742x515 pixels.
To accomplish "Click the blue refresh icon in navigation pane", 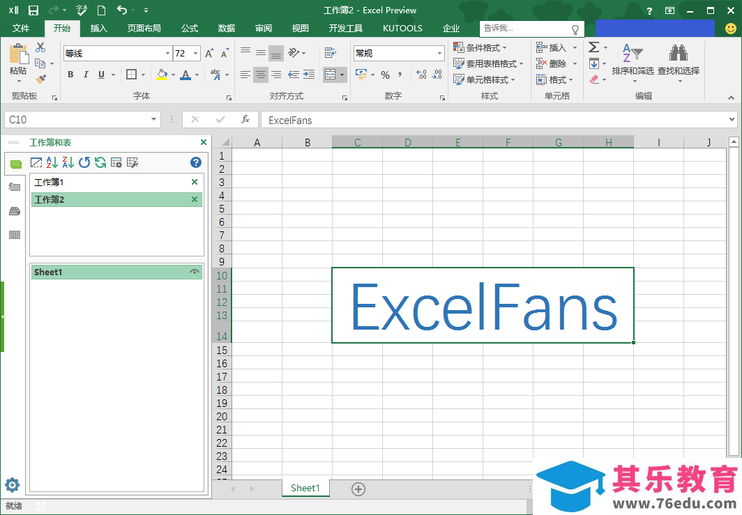I will (84, 162).
